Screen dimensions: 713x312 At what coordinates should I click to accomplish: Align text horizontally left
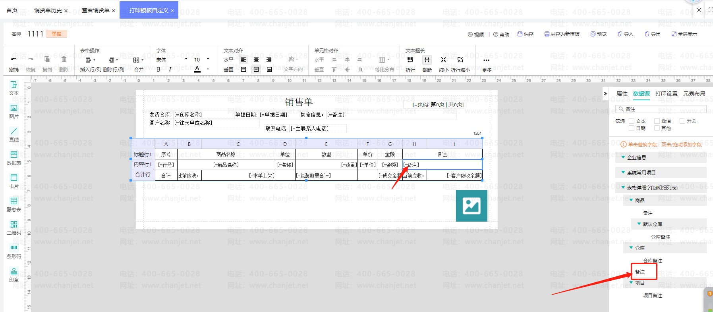pos(243,59)
